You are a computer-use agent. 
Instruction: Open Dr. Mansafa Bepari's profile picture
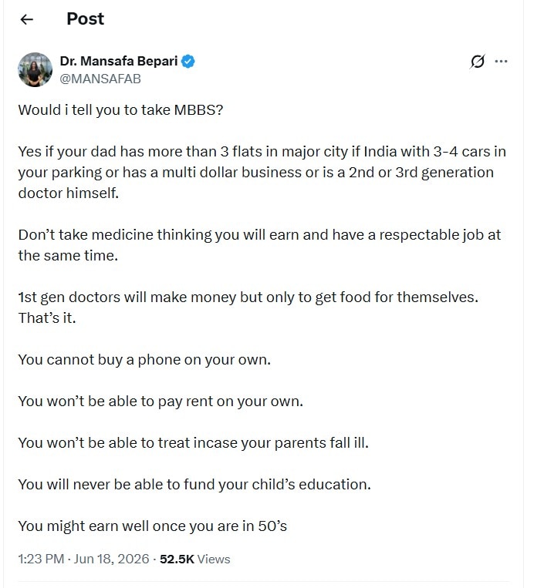pyautogui.click(x=35, y=70)
